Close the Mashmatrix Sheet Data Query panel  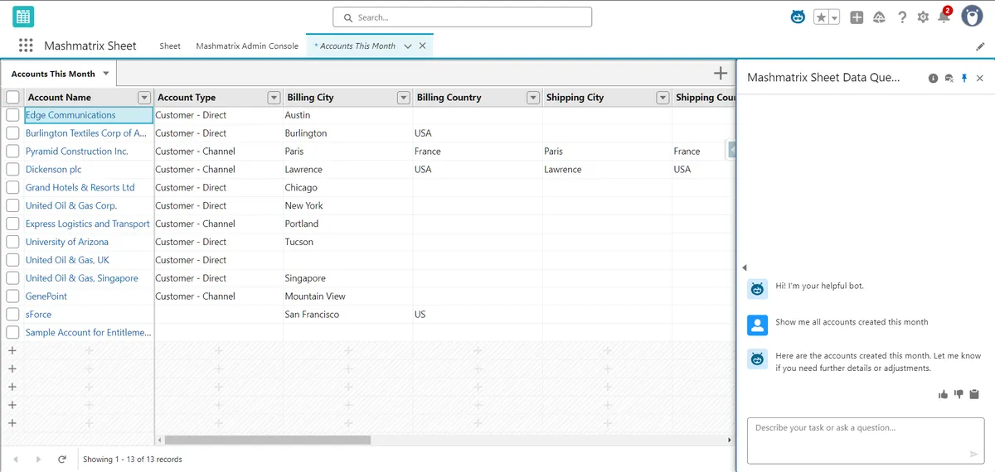pyautogui.click(x=980, y=78)
